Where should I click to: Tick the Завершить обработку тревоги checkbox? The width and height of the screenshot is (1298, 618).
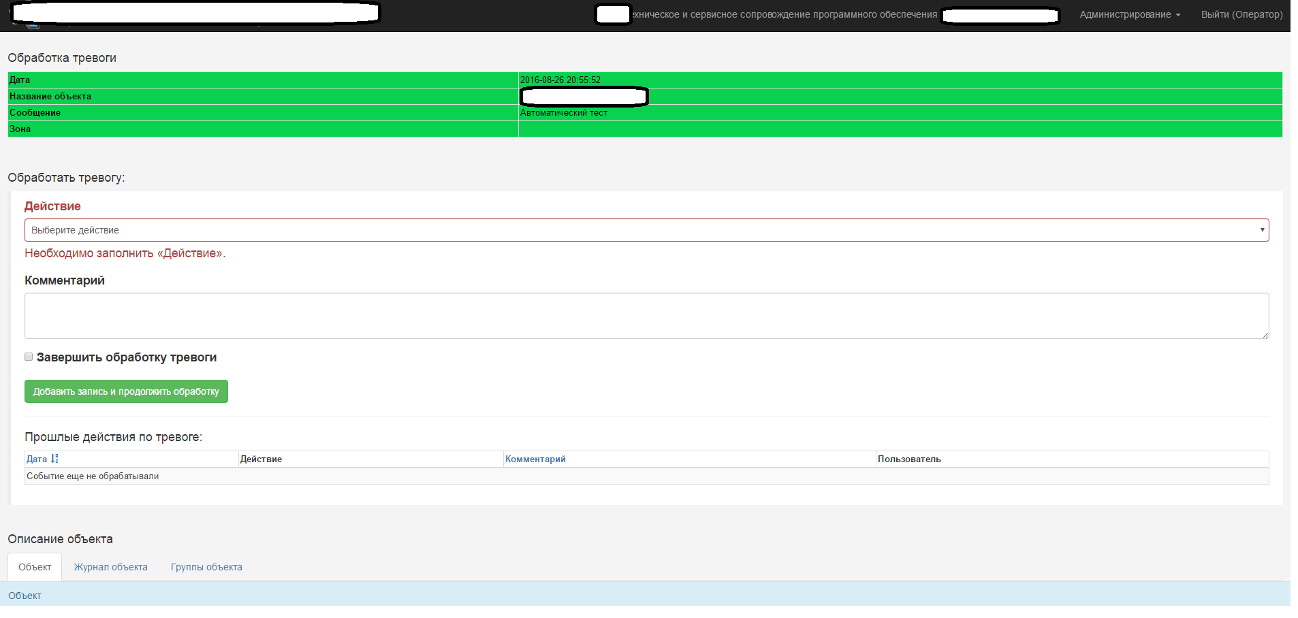[x=29, y=357]
